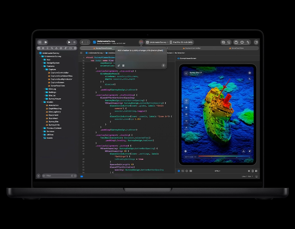
Task: Open the SonarFeedView file in navigator
Action: point(56,86)
